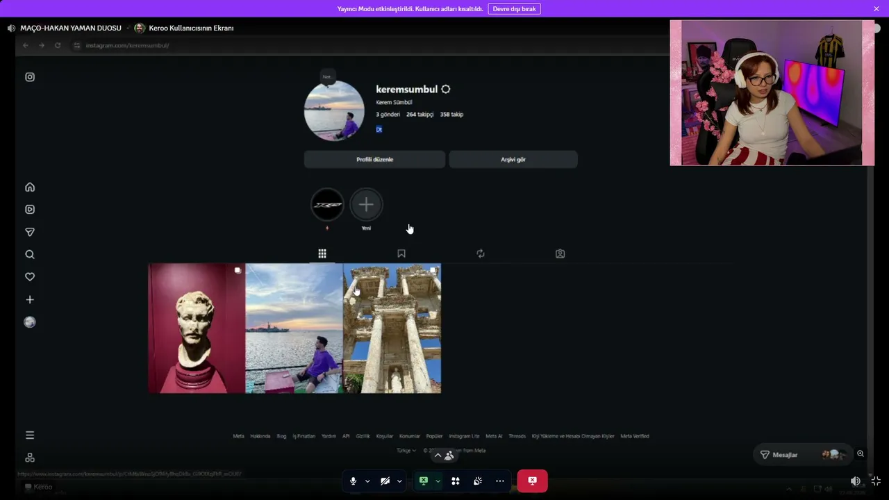Switch to the tagged photos tab
This screenshot has height=500, width=889.
point(560,254)
